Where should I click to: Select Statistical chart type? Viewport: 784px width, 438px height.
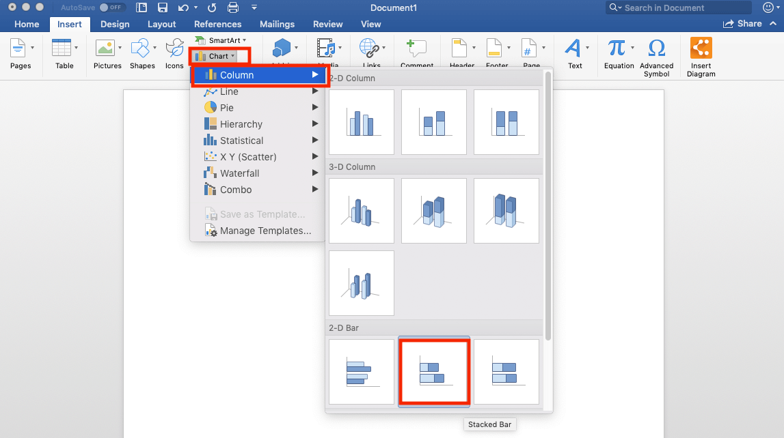[259, 141]
